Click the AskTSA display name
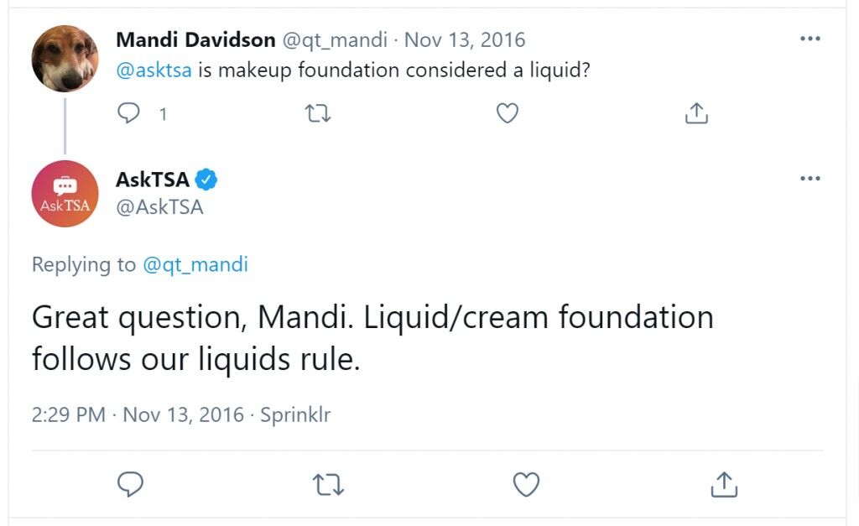859x526 pixels. tap(153, 180)
